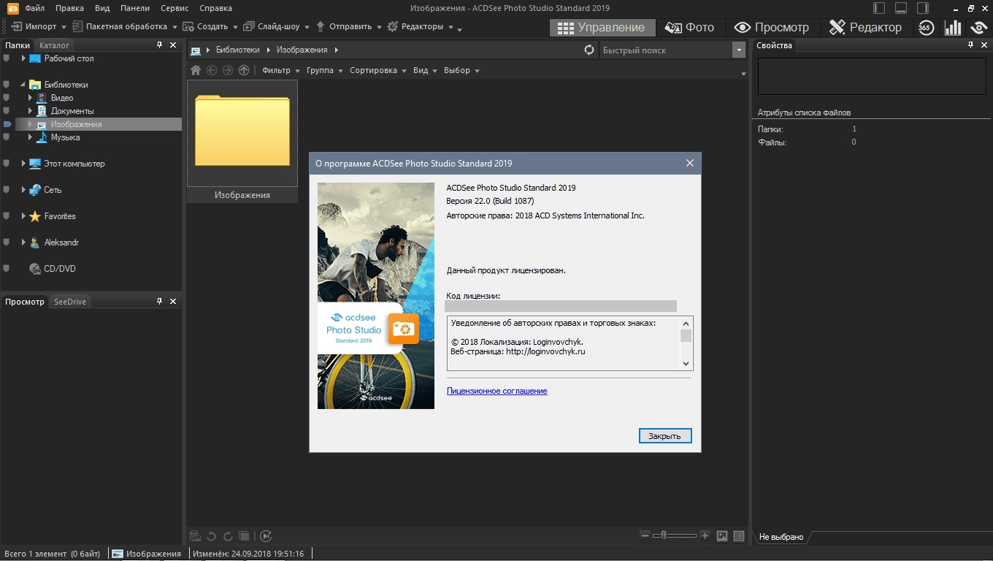This screenshot has height=561, width=993.
Task: Switch to Редактор mode
Action: [x=866, y=28]
